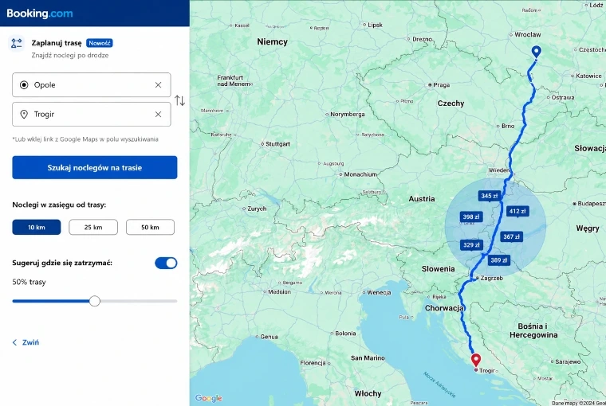Click the Google logo on the map
The image size is (606, 406).
click(209, 398)
